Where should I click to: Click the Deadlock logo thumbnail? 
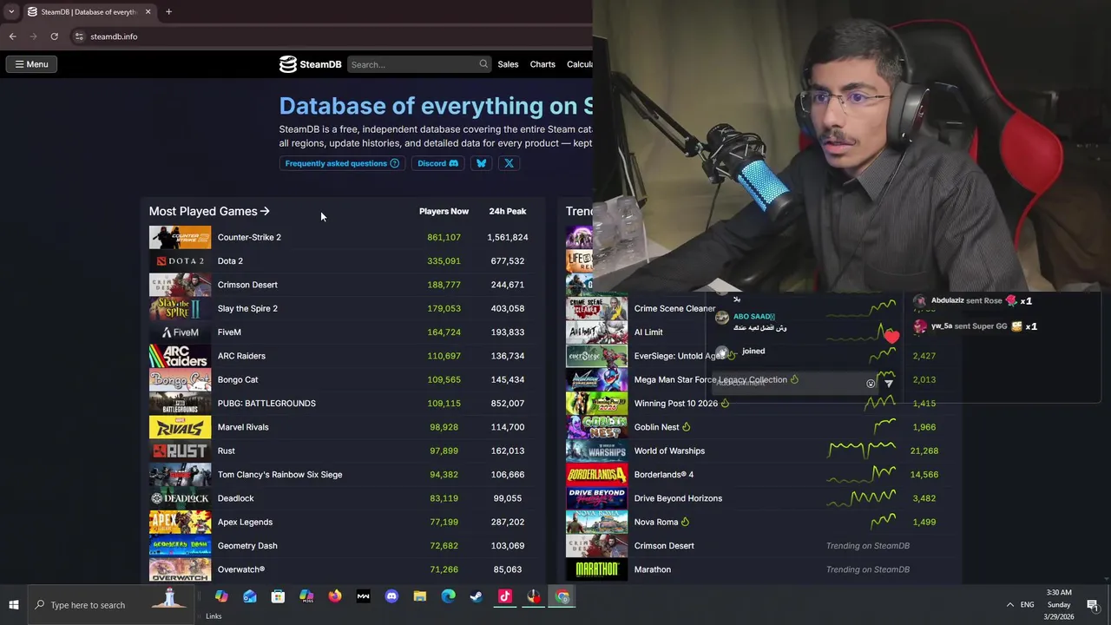(180, 498)
